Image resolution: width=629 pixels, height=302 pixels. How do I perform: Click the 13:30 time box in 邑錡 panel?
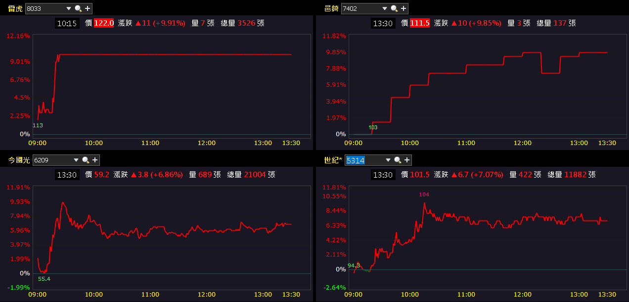pyautogui.click(x=383, y=23)
